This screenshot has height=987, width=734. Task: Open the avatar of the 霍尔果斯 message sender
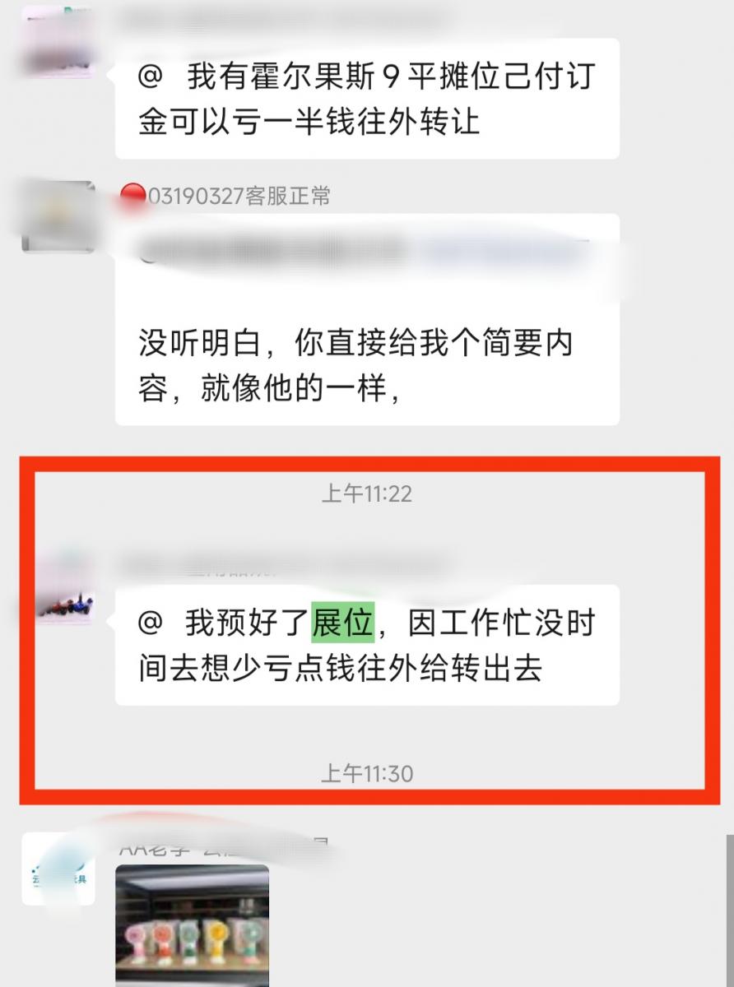click(58, 39)
